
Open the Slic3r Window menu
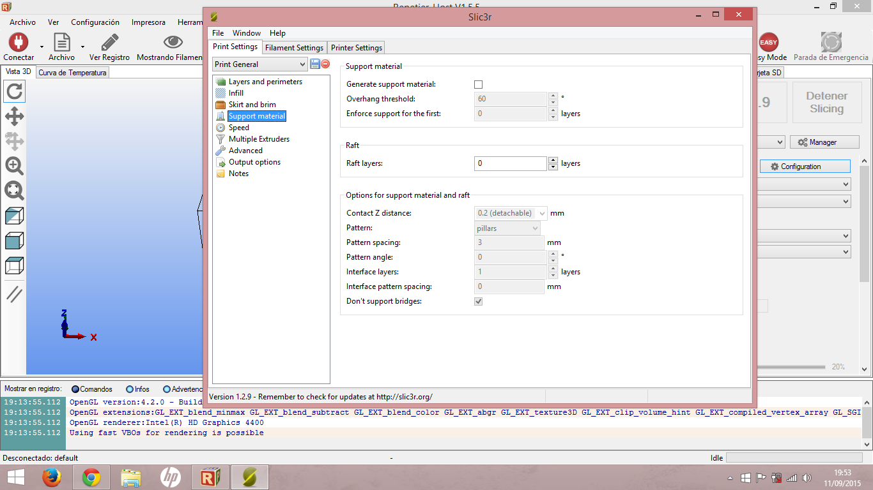click(246, 33)
